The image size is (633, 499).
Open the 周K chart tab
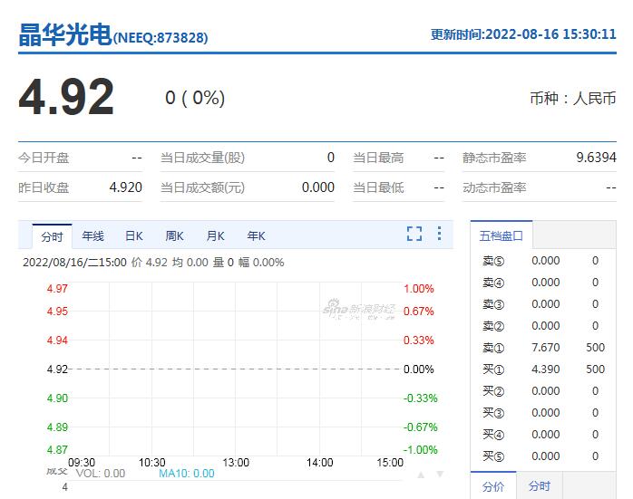(x=174, y=236)
